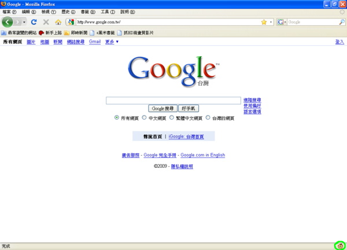Open the 檔案 (F) menu
Screen dimensions: 347x250
coord(9,12)
